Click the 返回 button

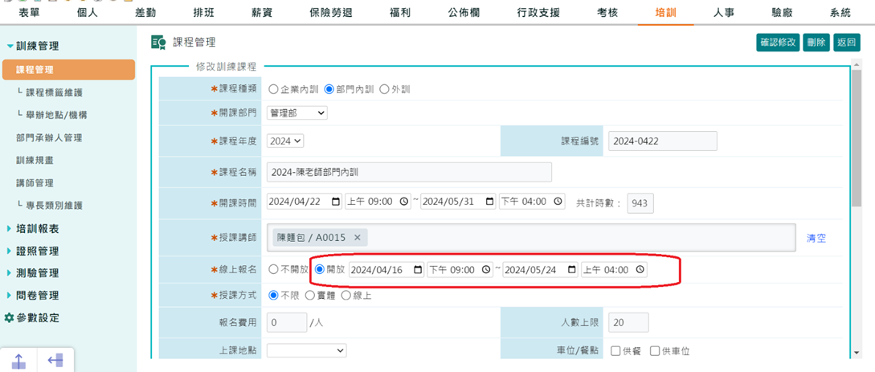pos(847,43)
